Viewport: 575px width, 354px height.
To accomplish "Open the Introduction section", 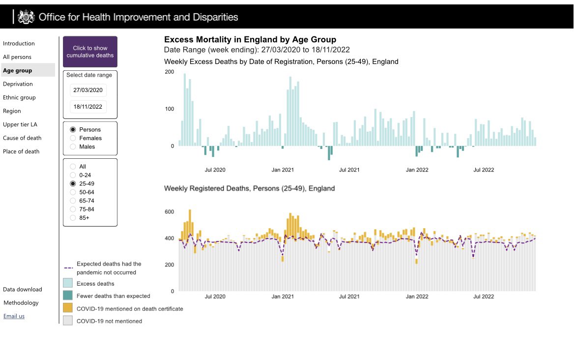I will pyautogui.click(x=19, y=43).
